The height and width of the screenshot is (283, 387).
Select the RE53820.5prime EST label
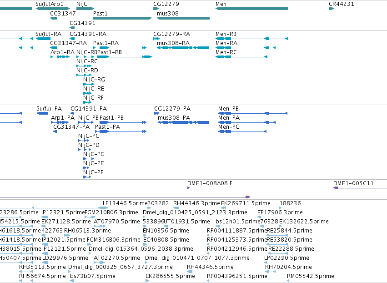(x=290, y=240)
